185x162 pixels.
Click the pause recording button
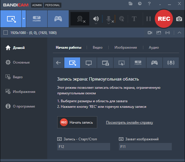[149, 19]
